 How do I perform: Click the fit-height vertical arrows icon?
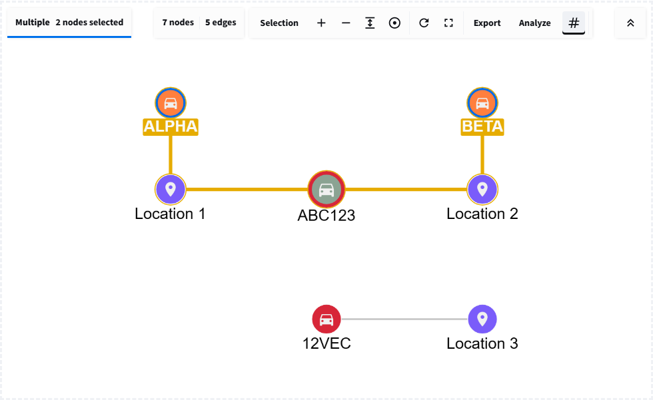(370, 23)
